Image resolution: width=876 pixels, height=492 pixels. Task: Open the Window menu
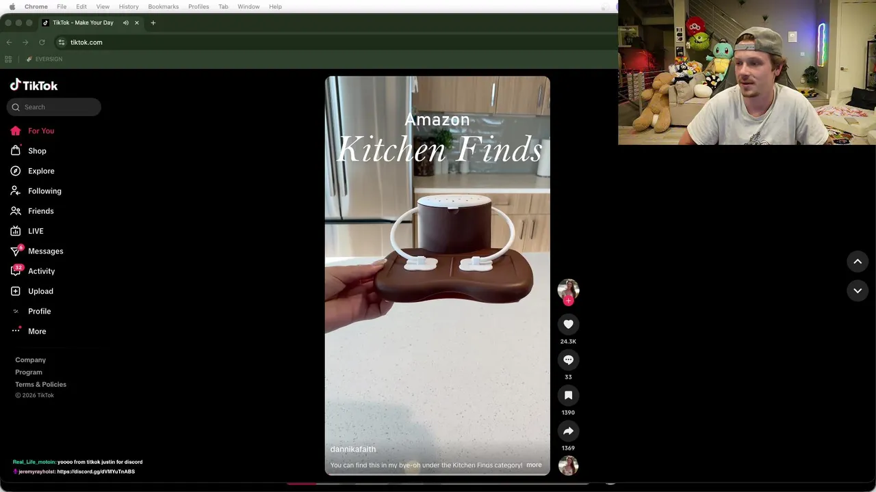click(x=248, y=6)
